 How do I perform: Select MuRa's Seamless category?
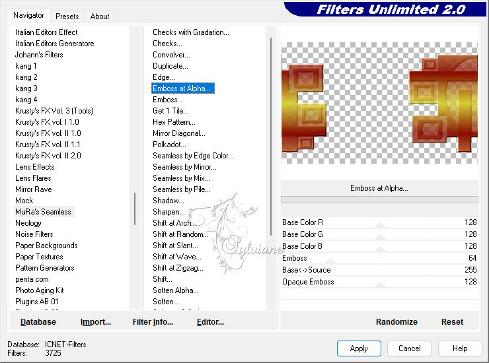[x=43, y=212]
